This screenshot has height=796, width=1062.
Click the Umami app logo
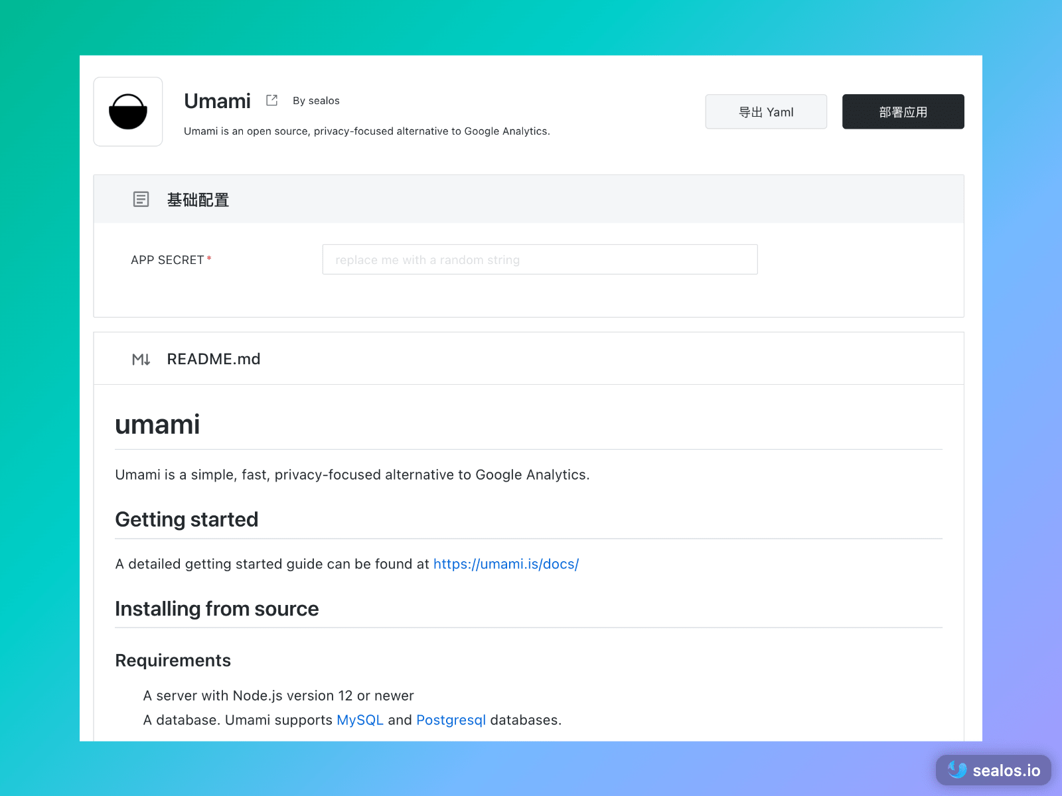coord(128,111)
